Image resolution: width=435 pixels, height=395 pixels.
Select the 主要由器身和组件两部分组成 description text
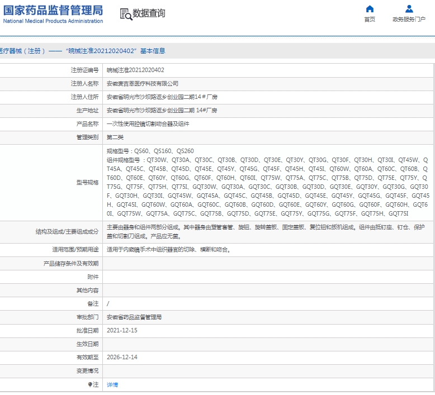tap(266, 232)
